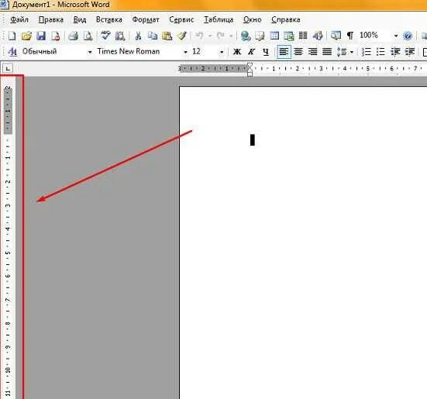Toggle the Drawing toolbar icon
This screenshot has width=427, height=399.
[x=318, y=36]
